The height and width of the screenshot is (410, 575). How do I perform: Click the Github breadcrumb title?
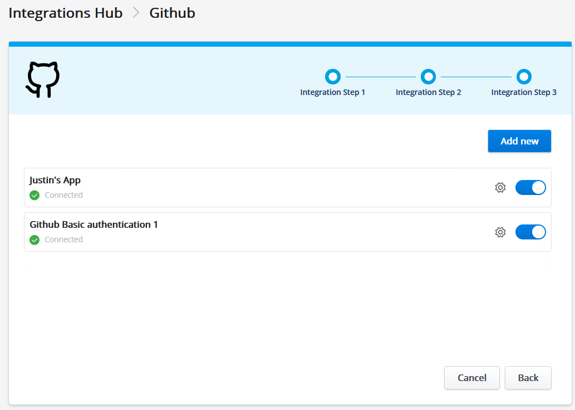tap(172, 13)
